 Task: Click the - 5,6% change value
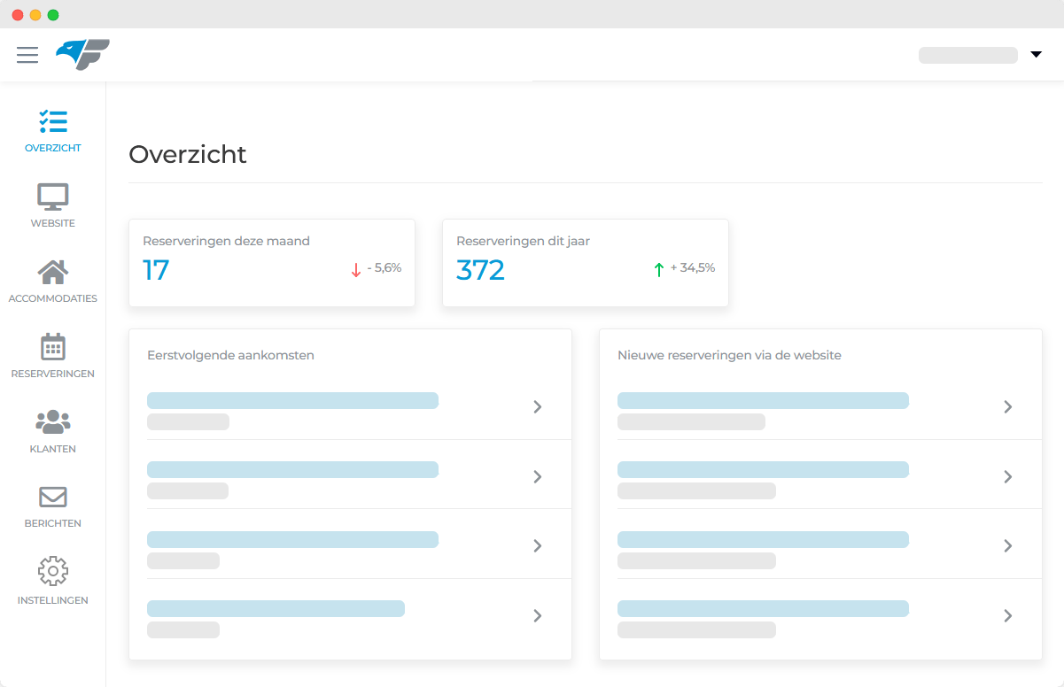[x=384, y=267]
